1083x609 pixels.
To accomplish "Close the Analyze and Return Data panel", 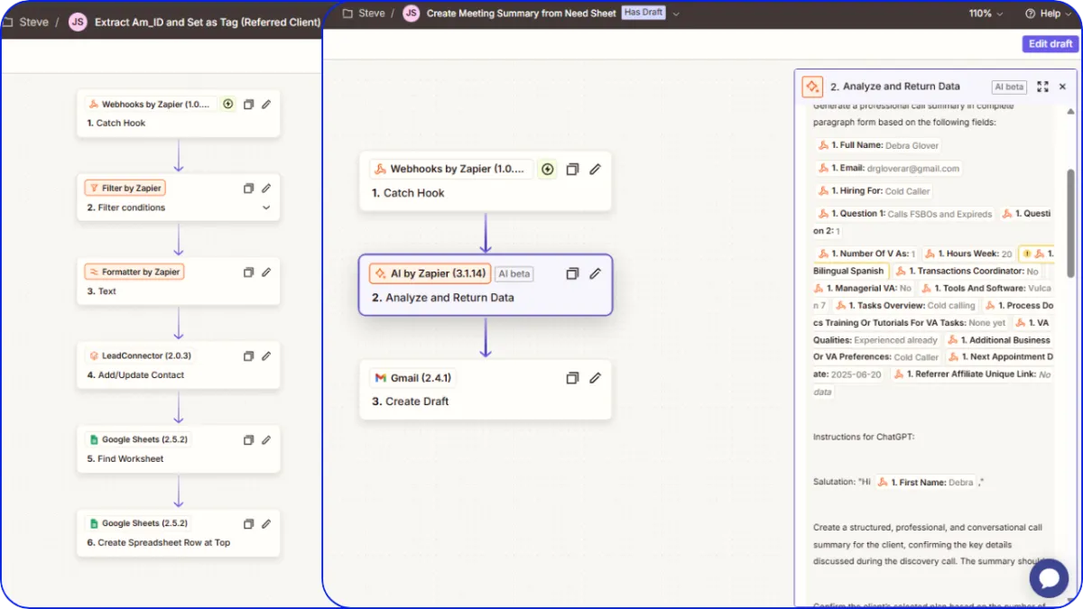I will tap(1062, 87).
